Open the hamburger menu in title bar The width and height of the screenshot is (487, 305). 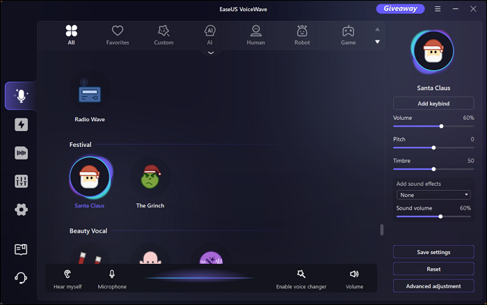point(438,9)
